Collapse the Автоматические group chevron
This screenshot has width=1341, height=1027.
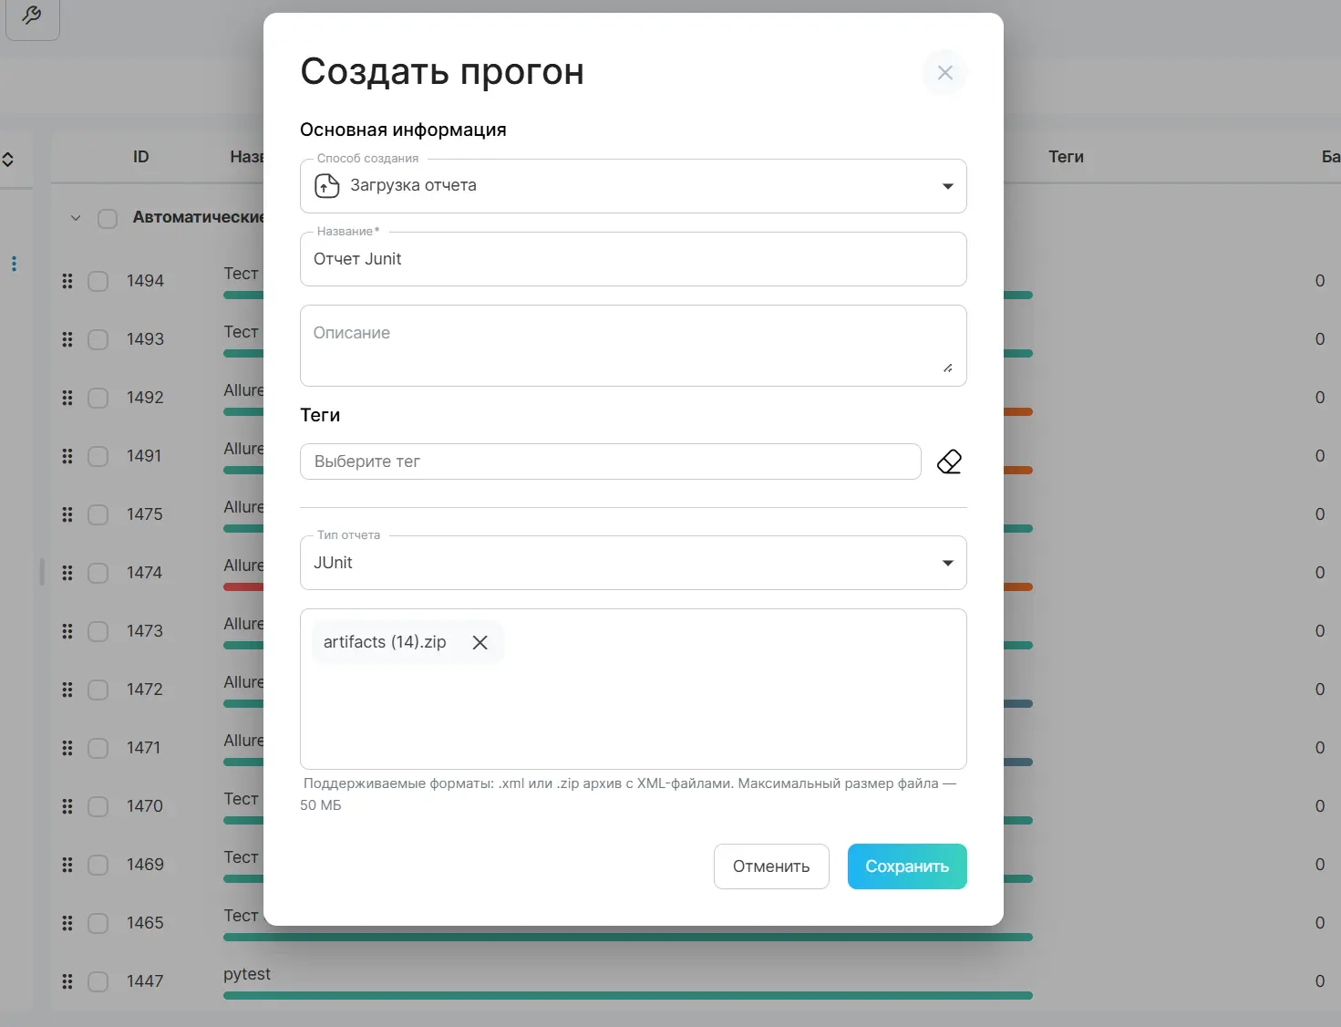point(76,218)
